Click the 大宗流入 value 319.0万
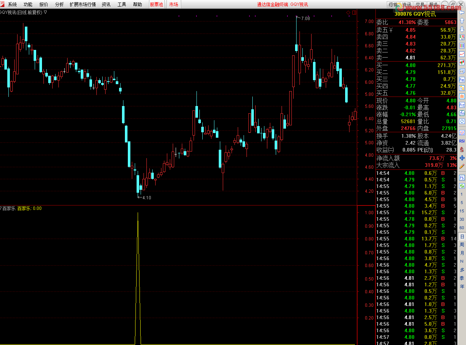This screenshot has height=345, width=466. [435, 165]
